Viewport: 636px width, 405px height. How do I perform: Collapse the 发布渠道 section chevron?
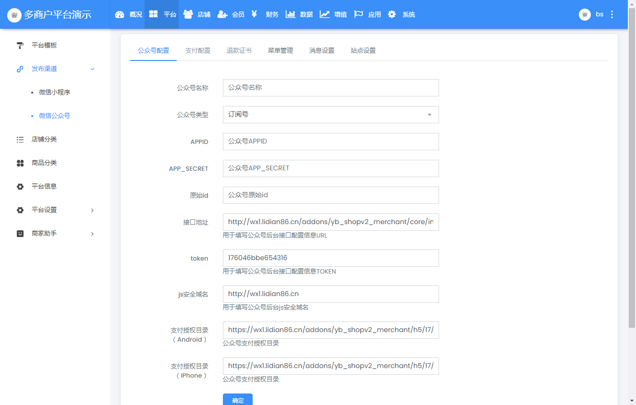pyautogui.click(x=93, y=69)
